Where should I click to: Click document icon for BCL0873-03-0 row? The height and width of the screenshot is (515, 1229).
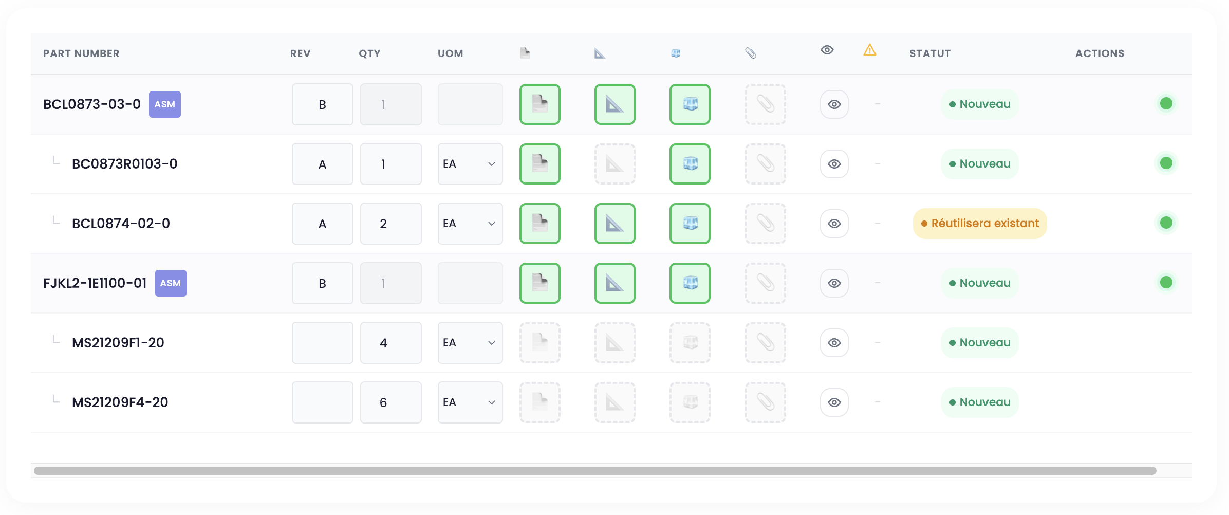point(539,104)
